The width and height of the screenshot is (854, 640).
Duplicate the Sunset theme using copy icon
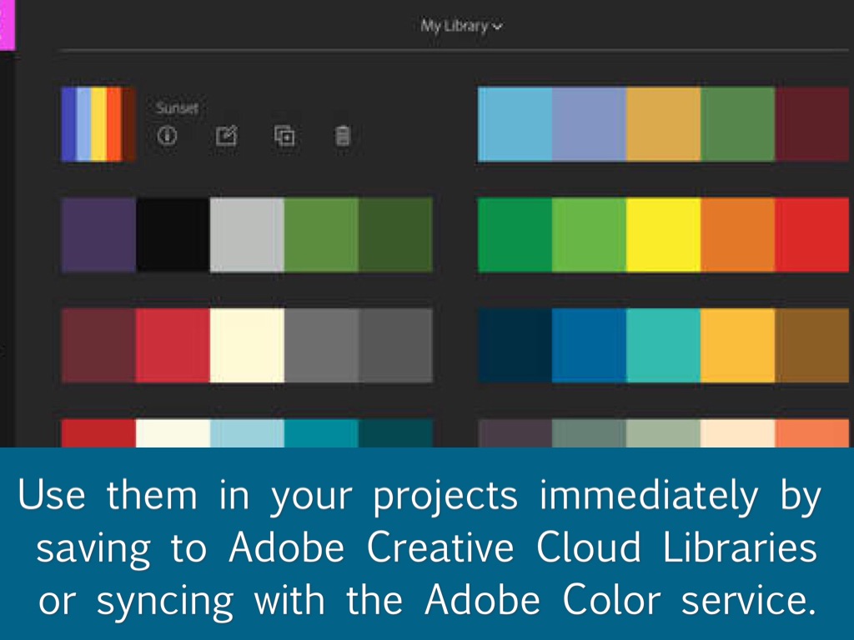click(x=284, y=136)
